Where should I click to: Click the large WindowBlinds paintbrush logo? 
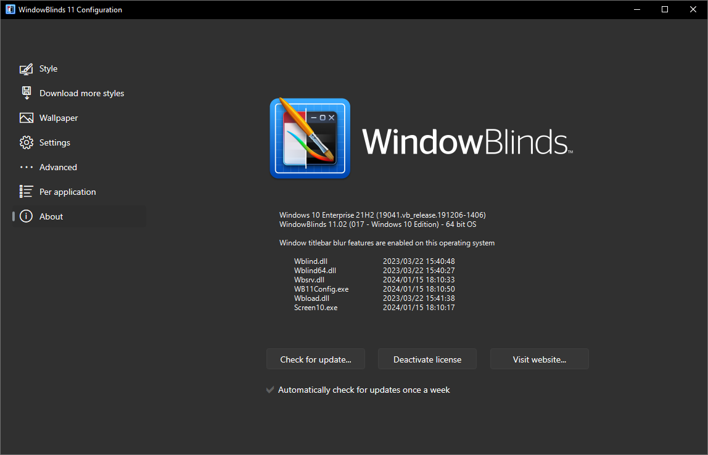pyautogui.click(x=310, y=138)
